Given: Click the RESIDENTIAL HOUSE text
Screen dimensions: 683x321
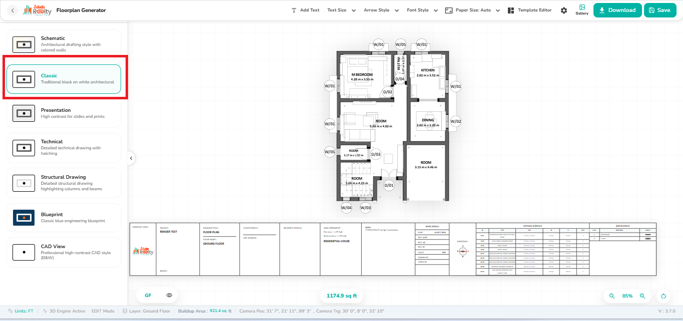Looking at the screenshot, I should click(x=337, y=241).
